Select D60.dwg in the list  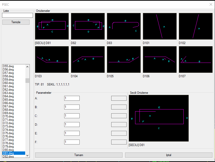coord(14,83)
